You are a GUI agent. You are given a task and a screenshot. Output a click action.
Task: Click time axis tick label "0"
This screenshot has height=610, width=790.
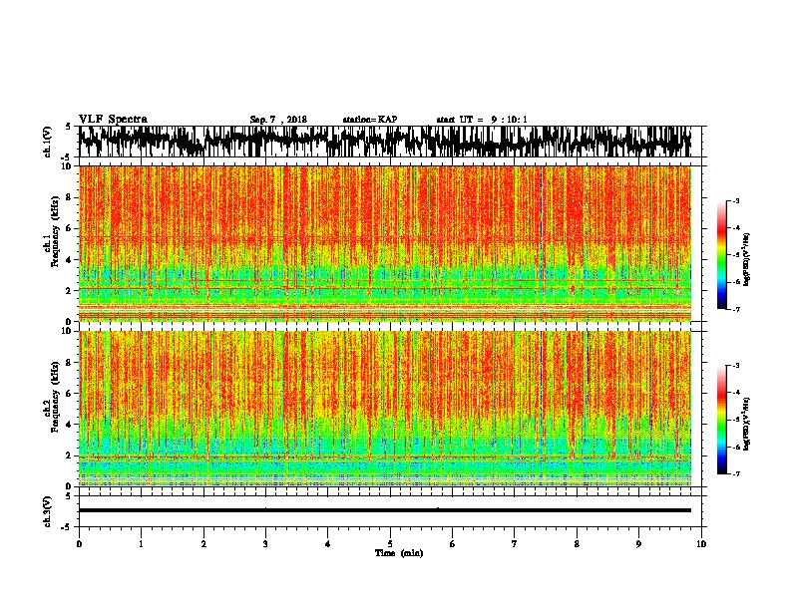coord(79,544)
